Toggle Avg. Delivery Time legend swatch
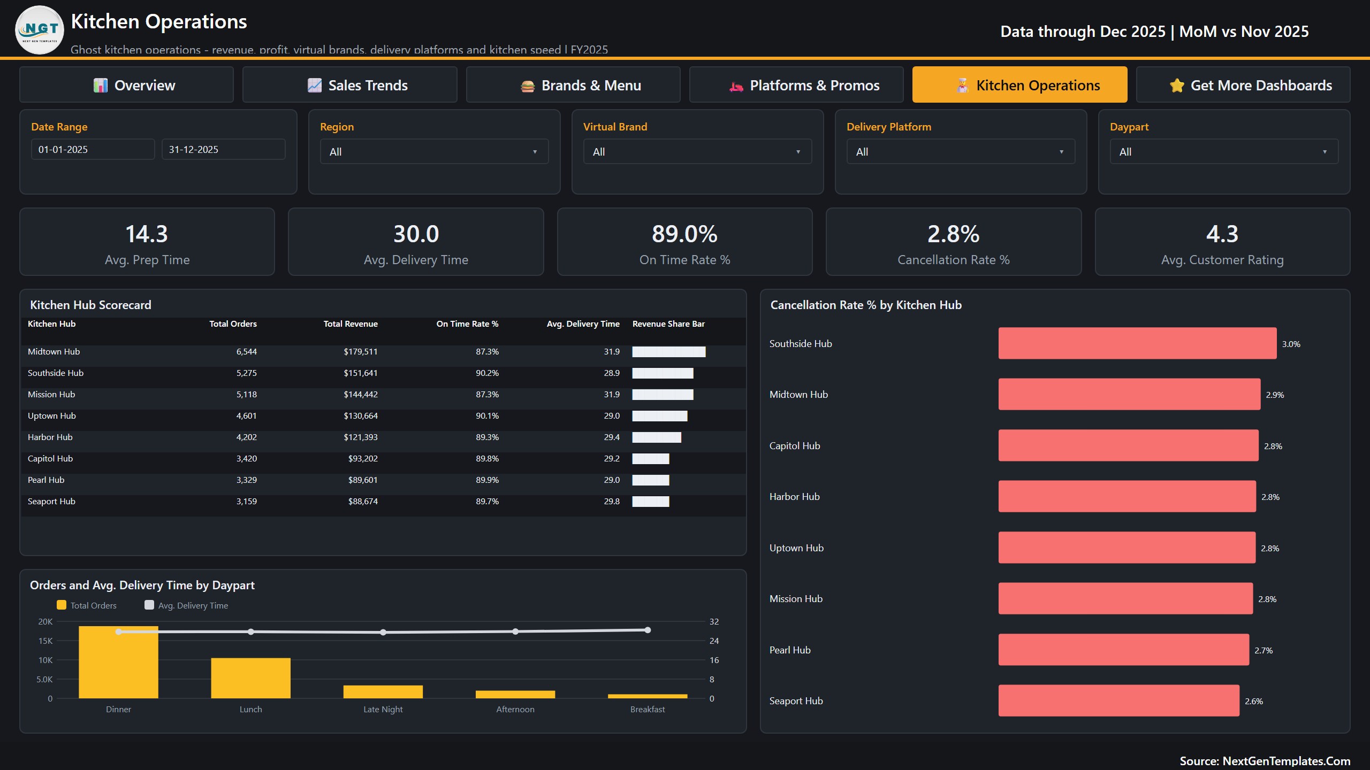The width and height of the screenshot is (1370, 770). click(x=149, y=605)
